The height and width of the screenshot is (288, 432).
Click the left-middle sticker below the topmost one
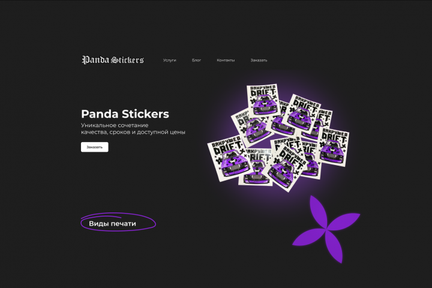(249, 126)
